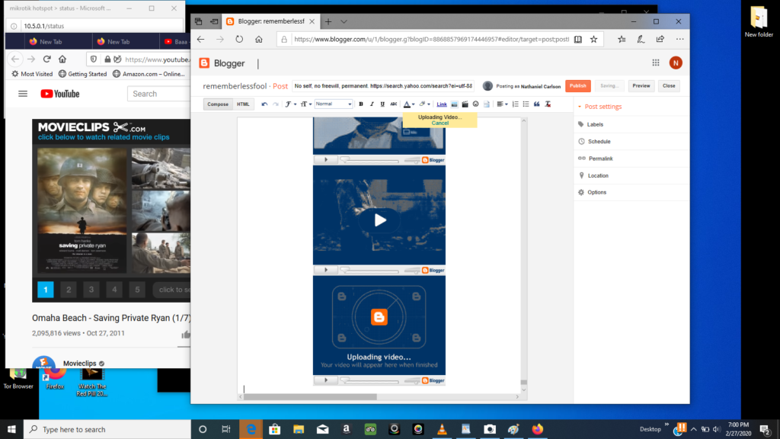Viewport: 780px width, 439px height.
Task: Cancel the video upload
Action: coord(440,123)
